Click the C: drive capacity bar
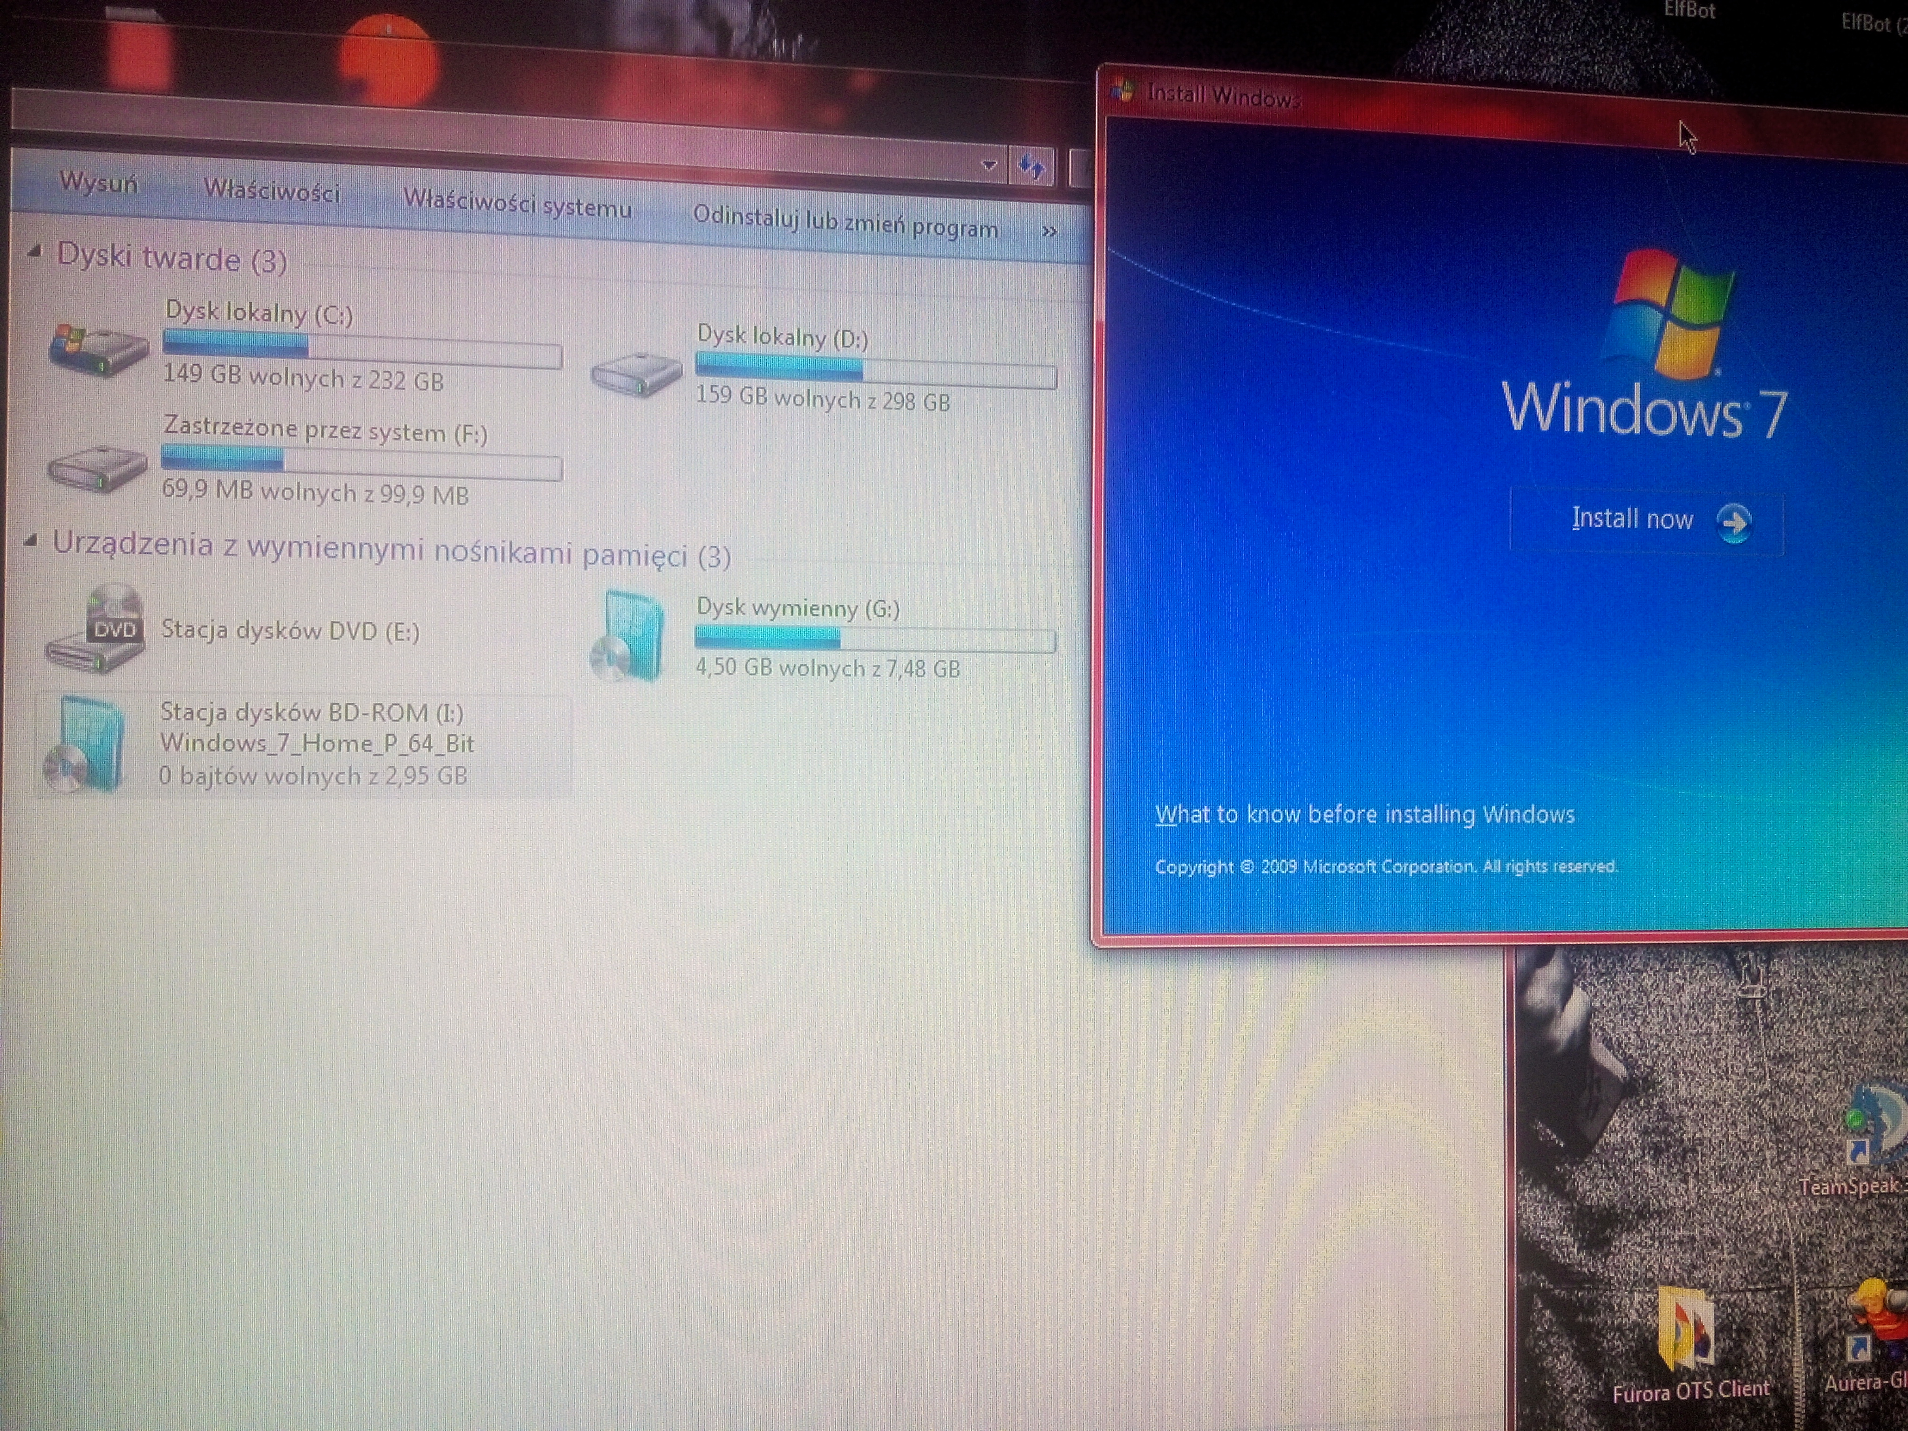1908x1431 pixels. [362, 349]
